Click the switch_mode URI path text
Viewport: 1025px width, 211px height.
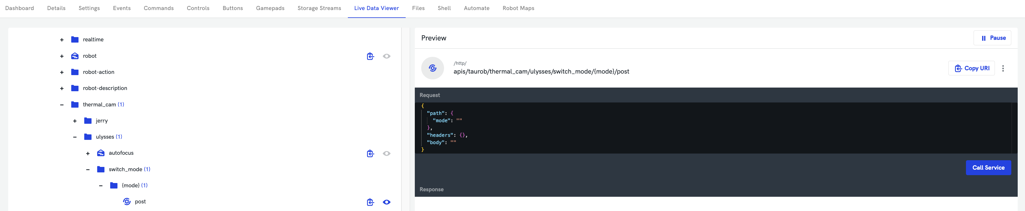point(541,71)
